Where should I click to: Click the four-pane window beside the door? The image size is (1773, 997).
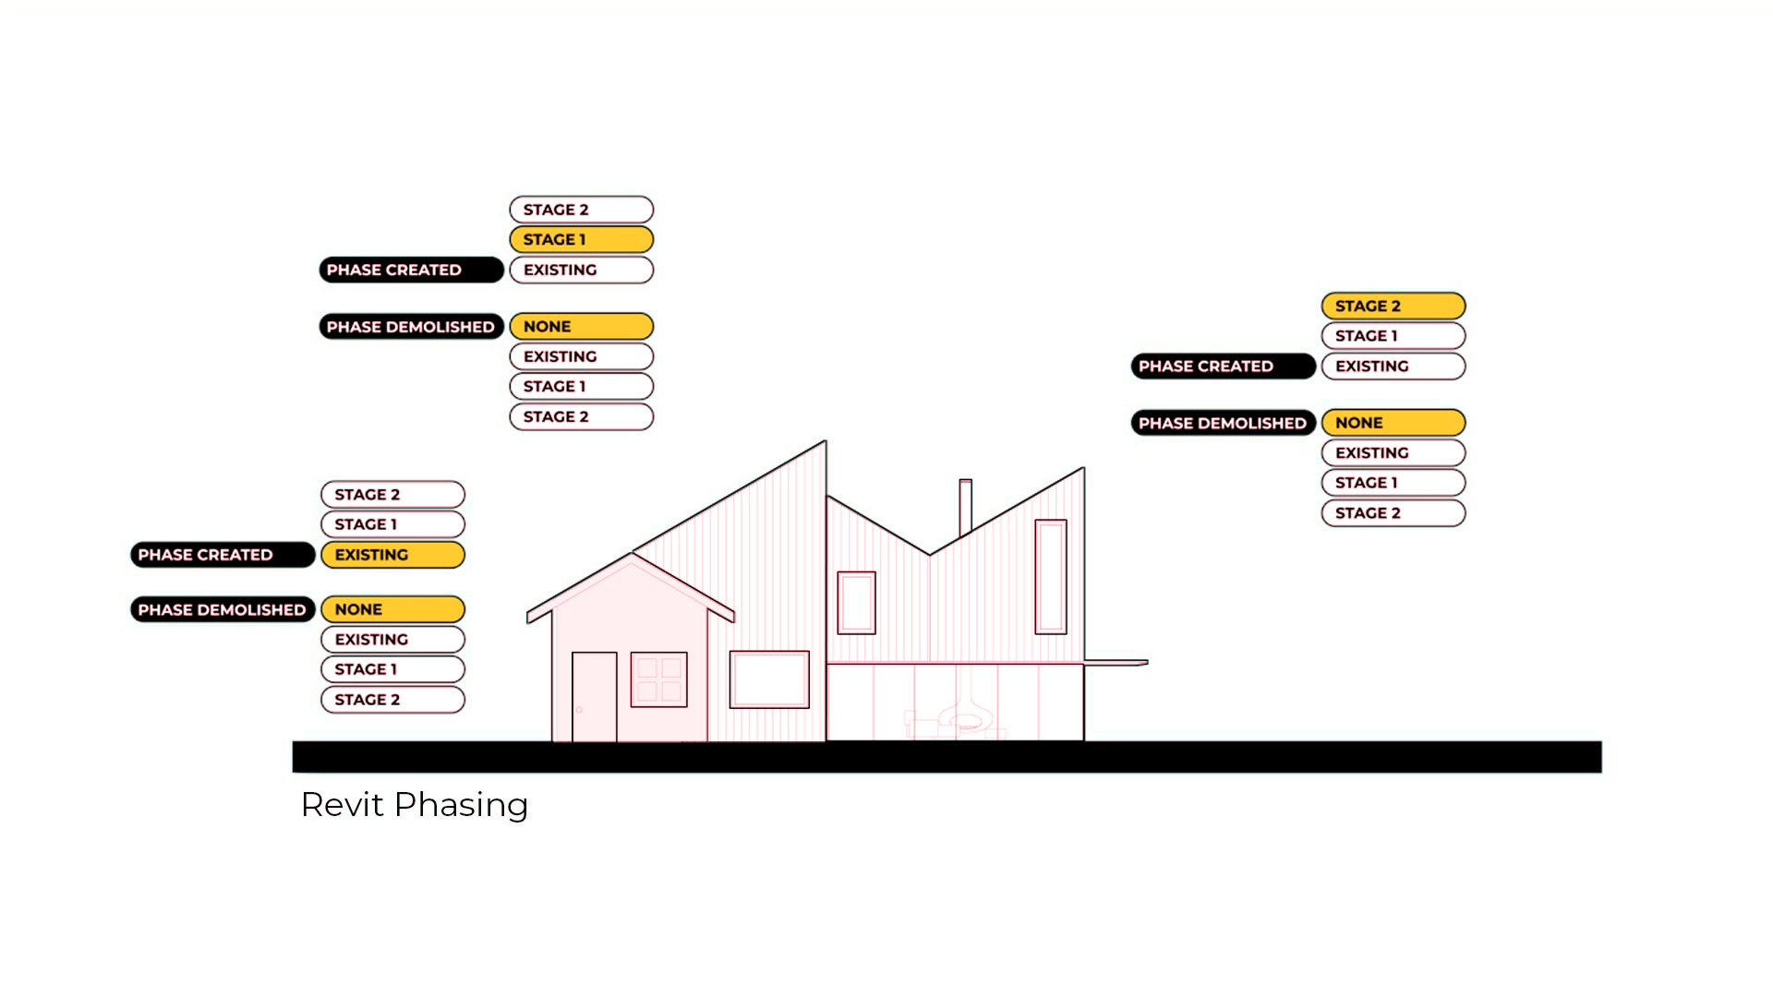(x=658, y=679)
